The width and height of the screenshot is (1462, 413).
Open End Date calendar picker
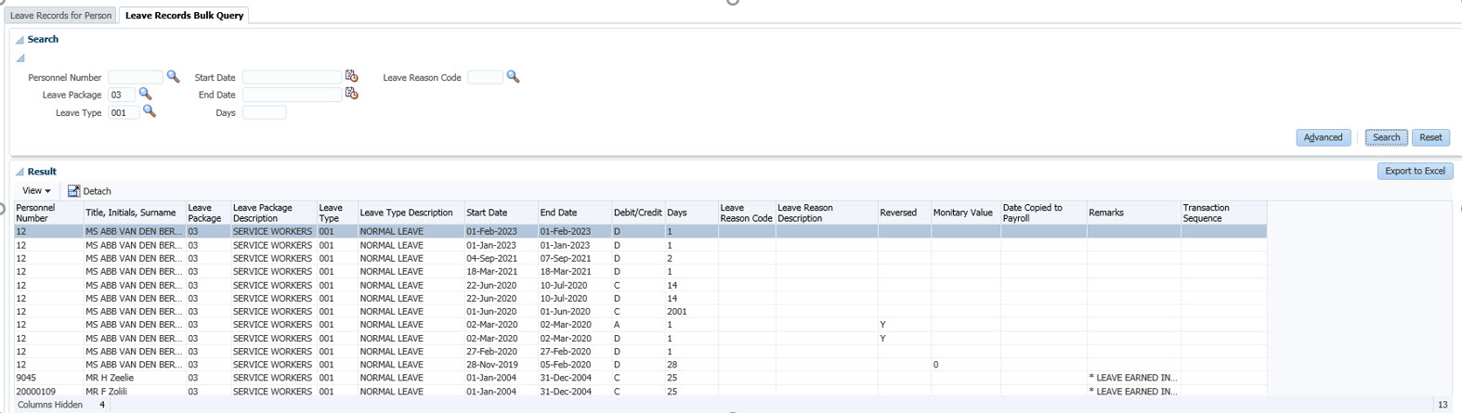(x=351, y=95)
